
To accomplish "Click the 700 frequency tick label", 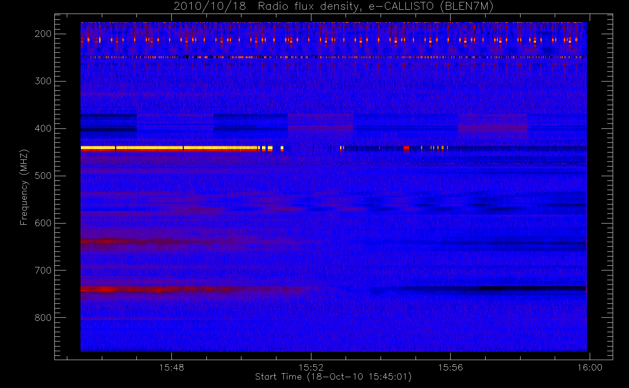I will click(x=43, y=270).
